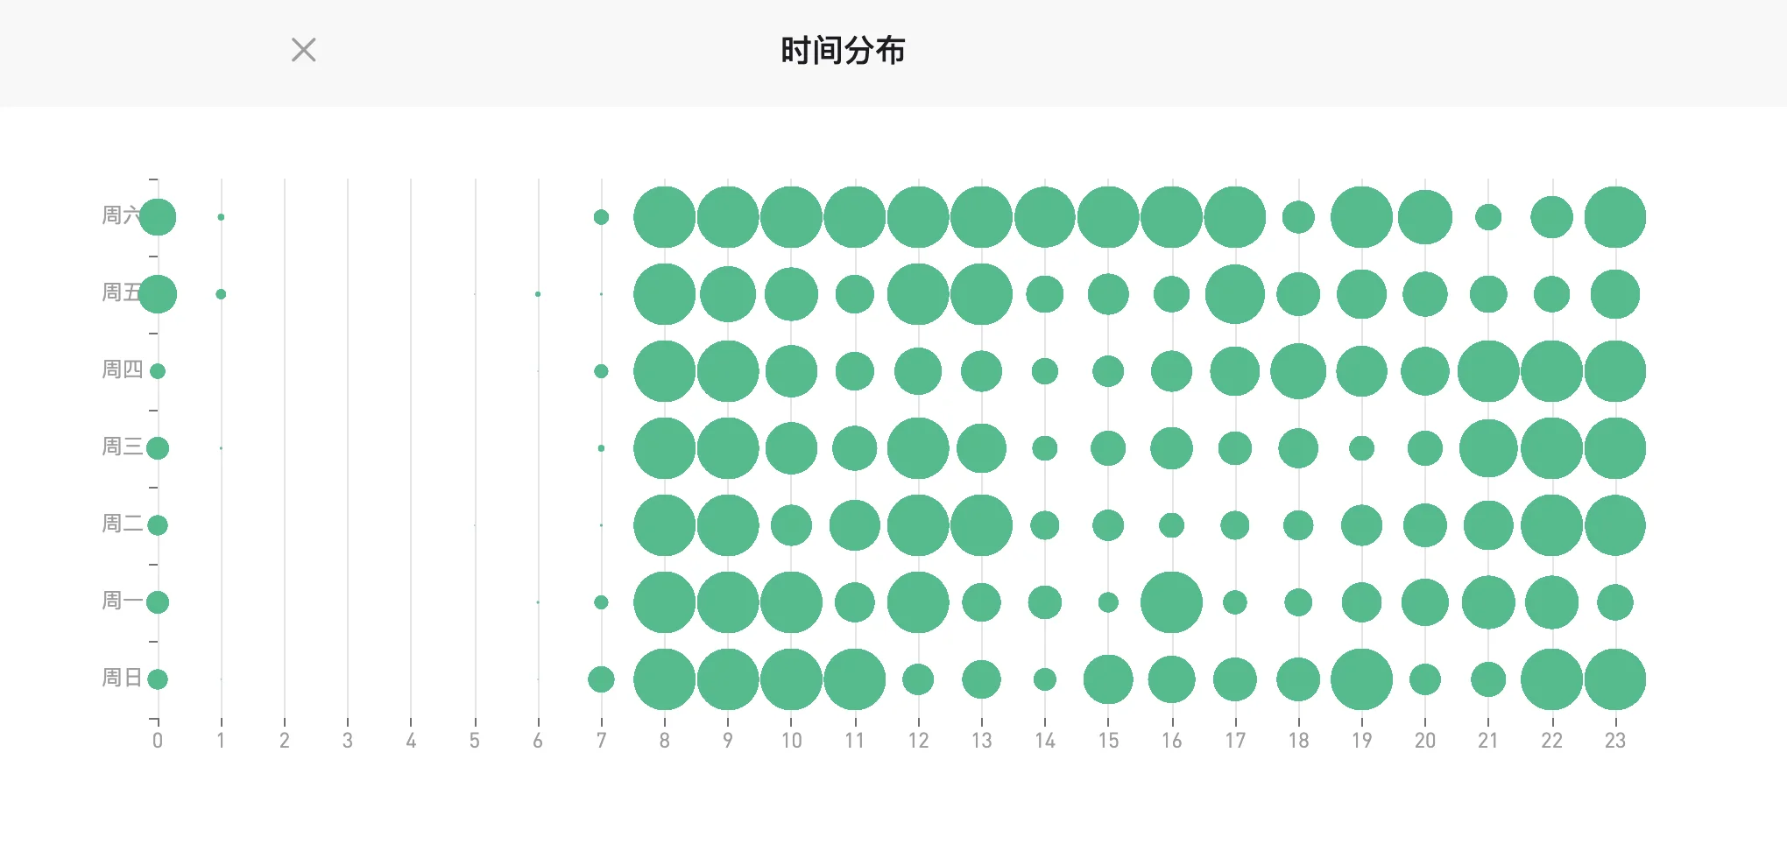The height and width of the screenshot is (865, 1787).
Task: Click the 周五 bubble at hour 13
Action: click(x=981, y=294)
